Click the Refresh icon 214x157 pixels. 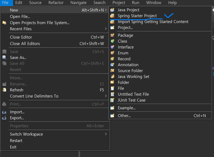pos(4,90)
